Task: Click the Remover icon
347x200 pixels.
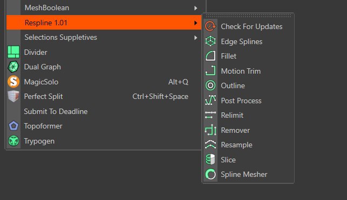Action: pyautogui.click(x=210, y=130)
